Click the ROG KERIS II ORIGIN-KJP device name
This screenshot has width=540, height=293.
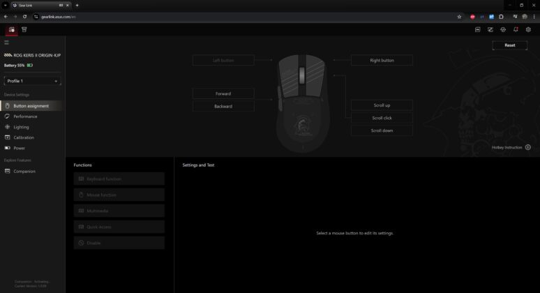click(37, 55)
